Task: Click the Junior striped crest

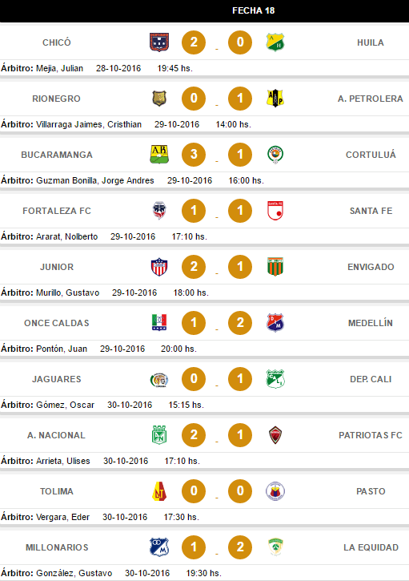Action: 159,267
